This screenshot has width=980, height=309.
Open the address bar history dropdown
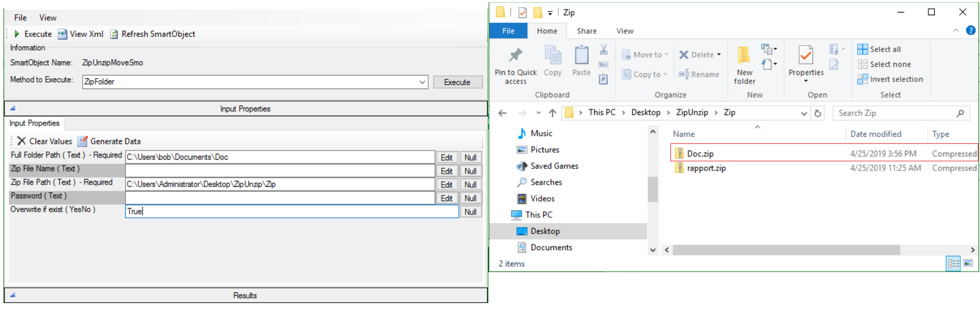(x=804, y=113)
